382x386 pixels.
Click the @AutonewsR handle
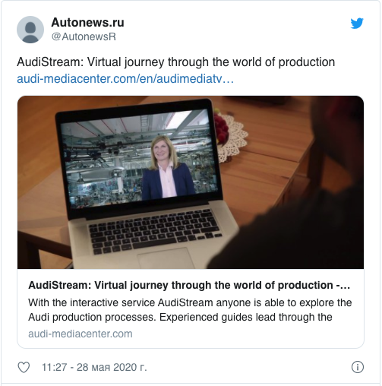(x=84, y=36)
